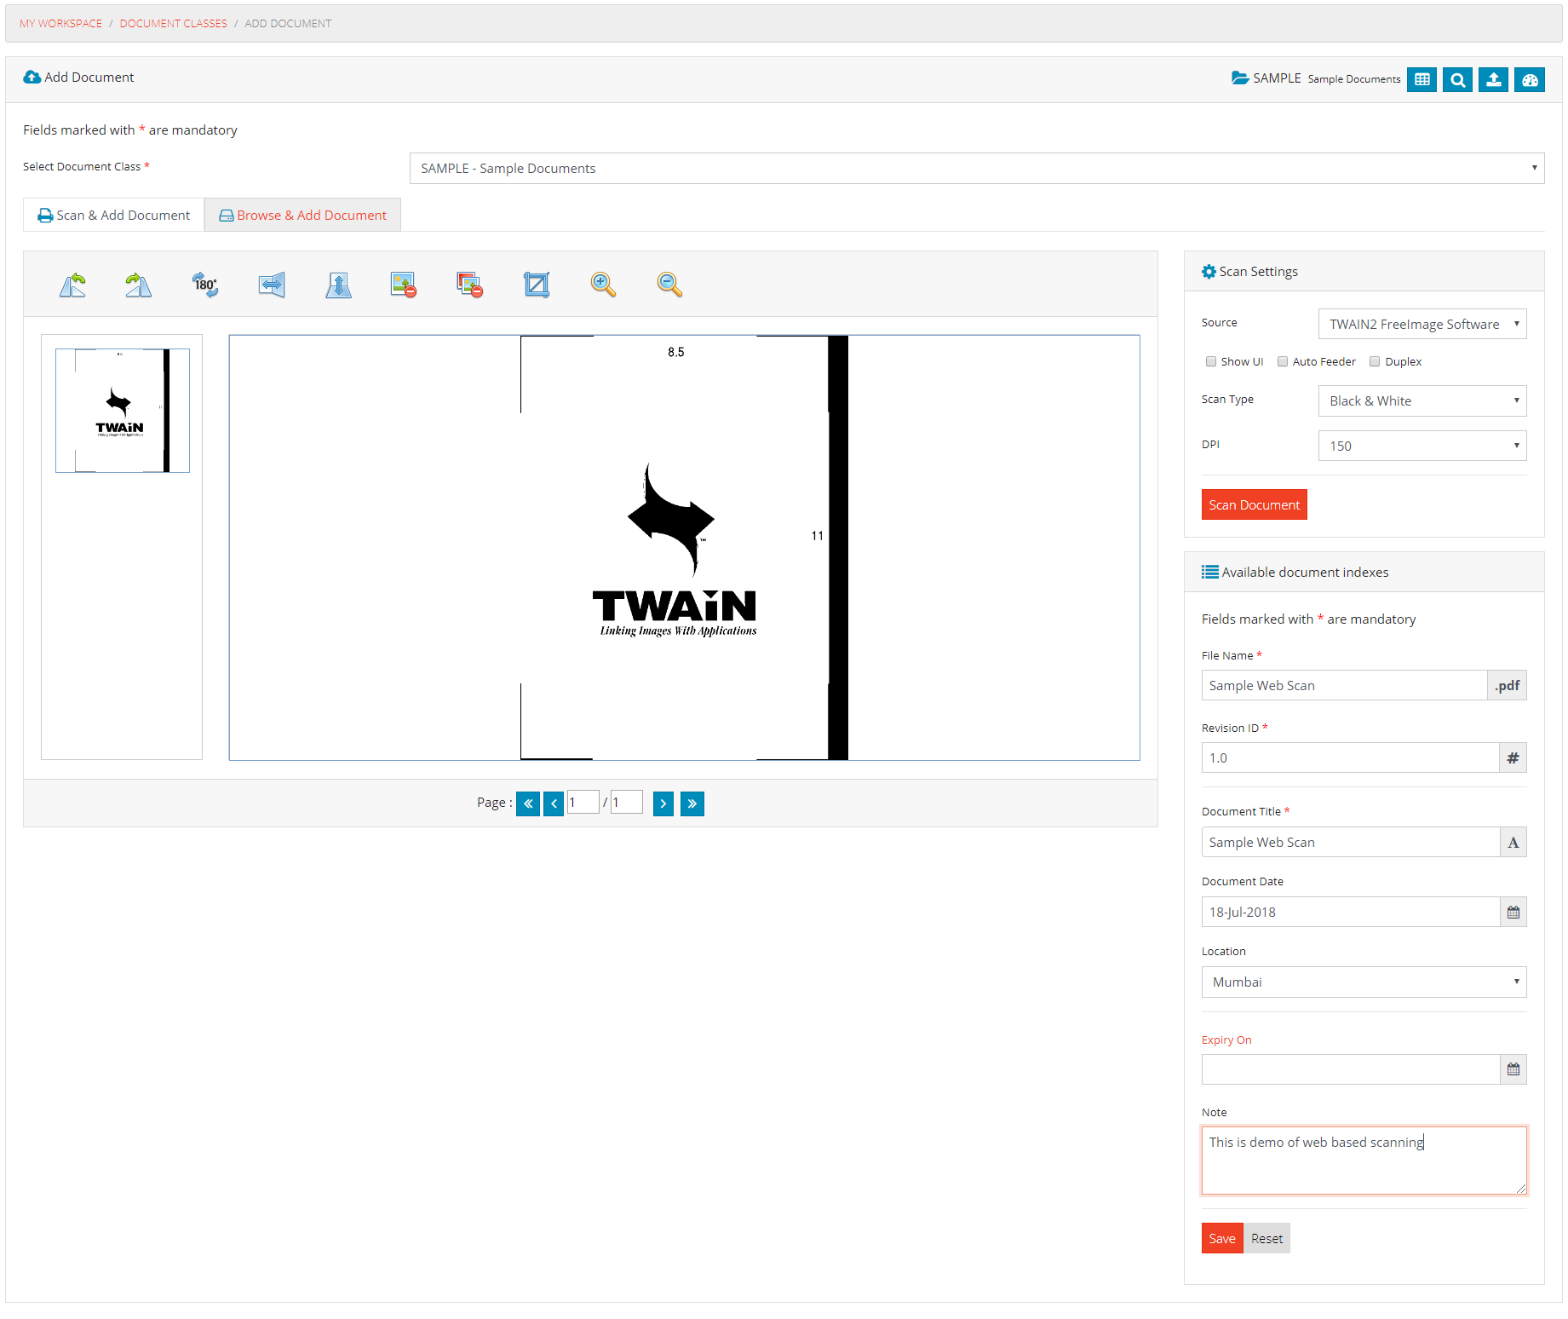This screenshot has height=1319, width=1568.
Task: Select the crop tool icon
Action: point(537,285)
